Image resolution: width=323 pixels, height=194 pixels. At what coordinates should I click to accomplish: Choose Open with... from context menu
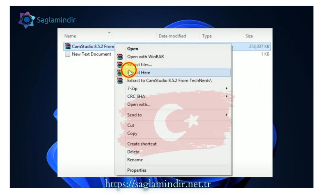(139, 104)
